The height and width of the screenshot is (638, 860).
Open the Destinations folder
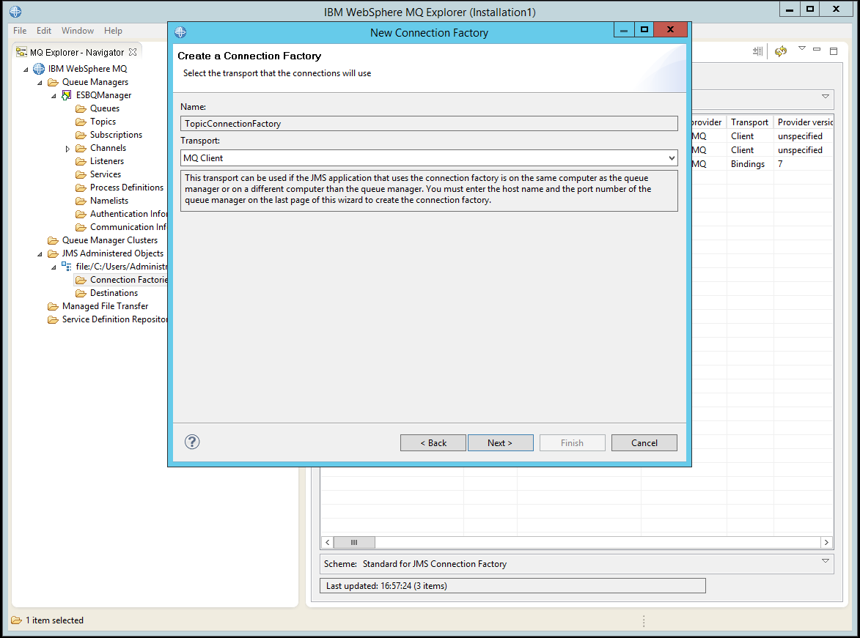[81, 292]
